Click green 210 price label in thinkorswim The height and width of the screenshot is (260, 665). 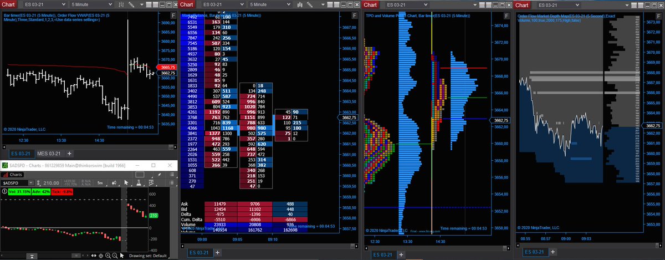(154, 216)
